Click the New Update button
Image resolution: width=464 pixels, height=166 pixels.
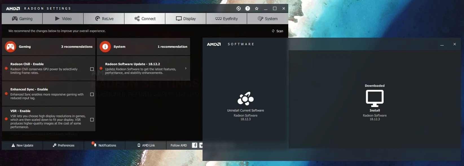pyautogui.click(x=22, y=145)
